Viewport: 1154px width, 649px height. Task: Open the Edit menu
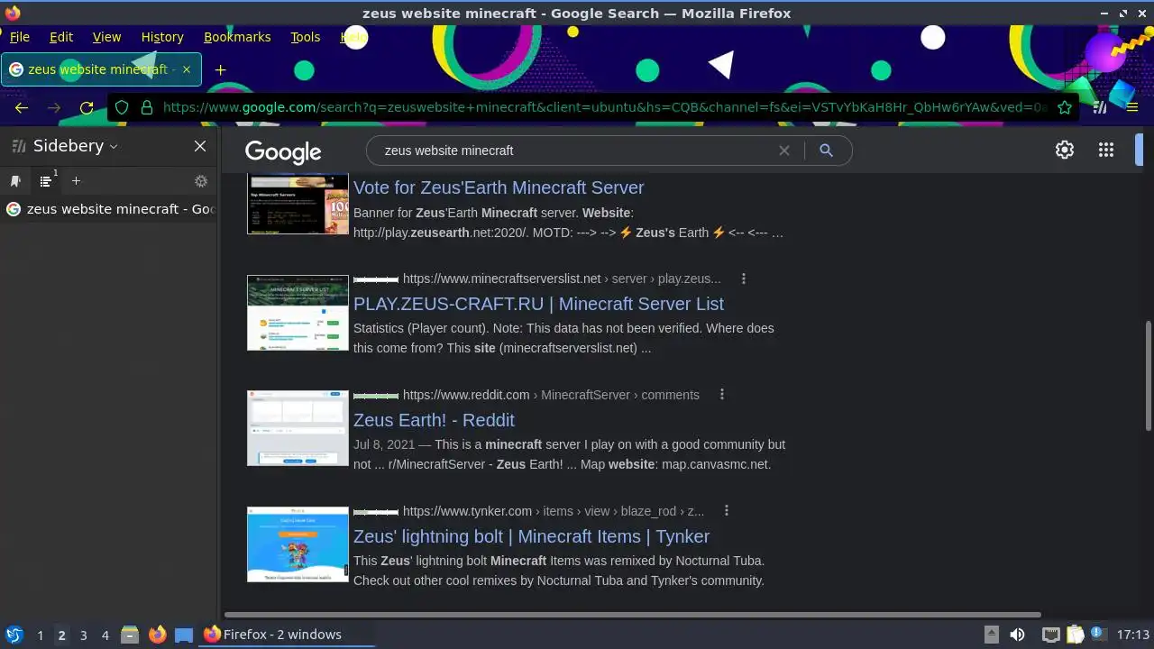[61, 37]
